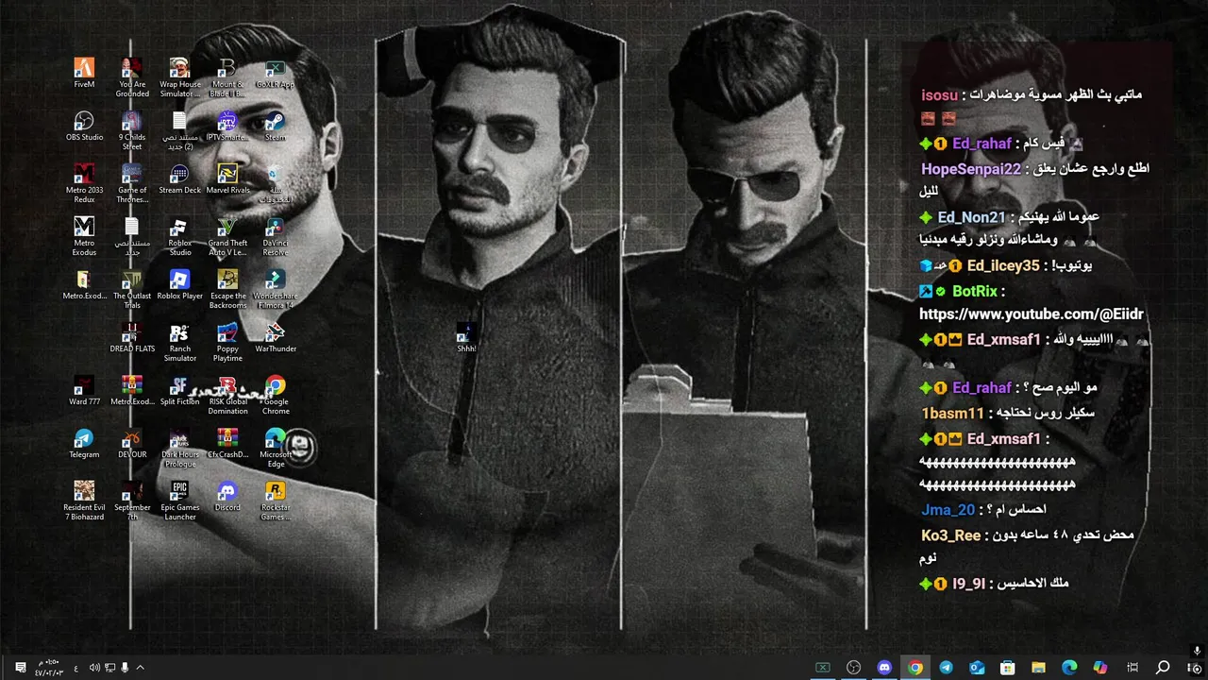Open Telegram from the taskbar
The width and height of the screenshot is (1208, 680).
tap(946, 668)
